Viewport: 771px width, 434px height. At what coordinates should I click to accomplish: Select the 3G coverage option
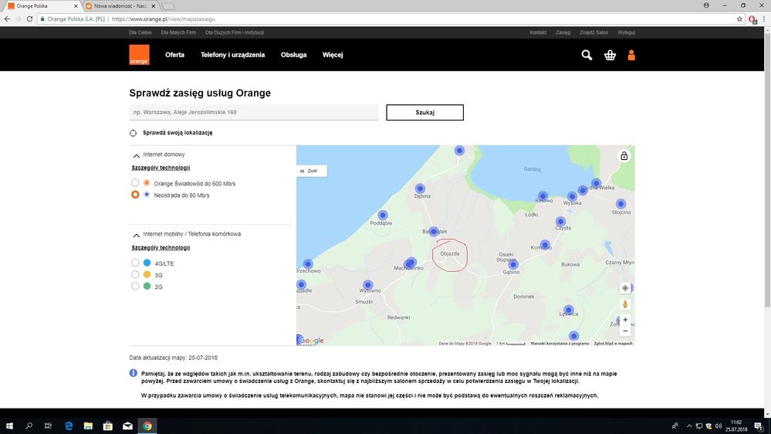[x=135, y=275]
